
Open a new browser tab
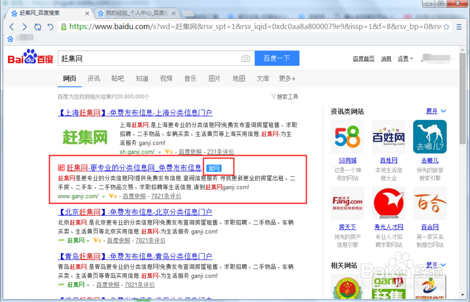coord(188,14)
